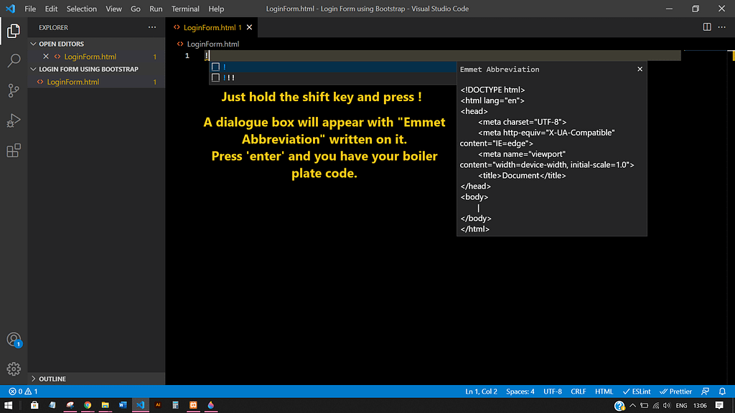Collapse the Open Editors section
The width and height of the screenshot is (735, 413).
click(61, 44)
